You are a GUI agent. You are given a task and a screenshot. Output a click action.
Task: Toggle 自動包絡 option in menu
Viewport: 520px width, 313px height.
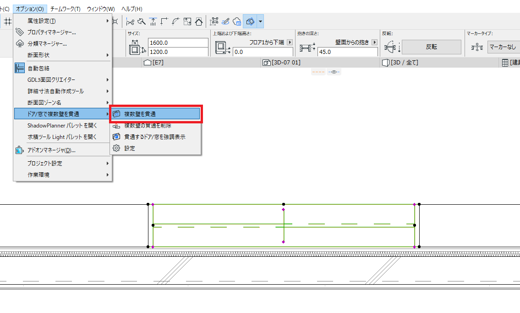[62, 68]
